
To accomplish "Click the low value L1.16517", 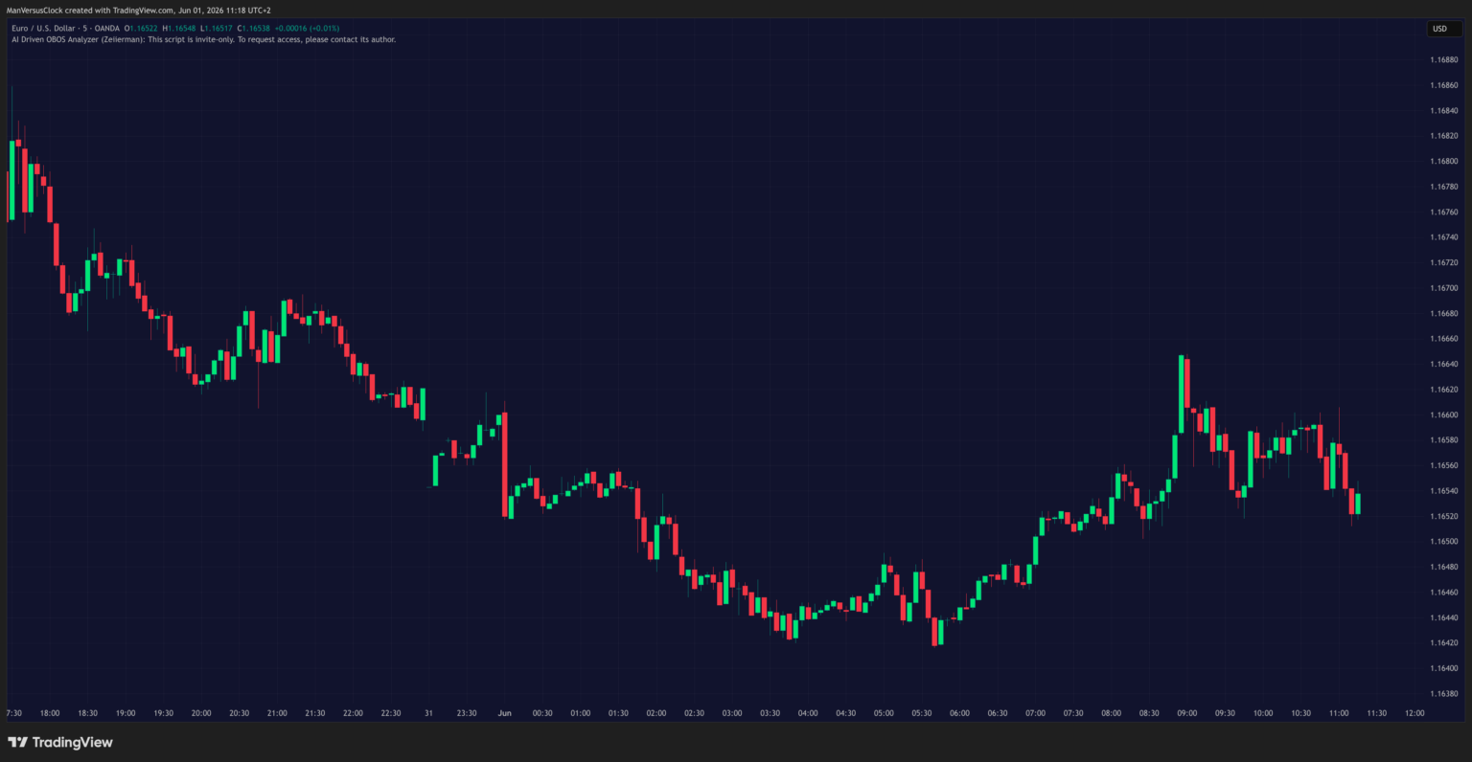I will click(x=218, y=29).
